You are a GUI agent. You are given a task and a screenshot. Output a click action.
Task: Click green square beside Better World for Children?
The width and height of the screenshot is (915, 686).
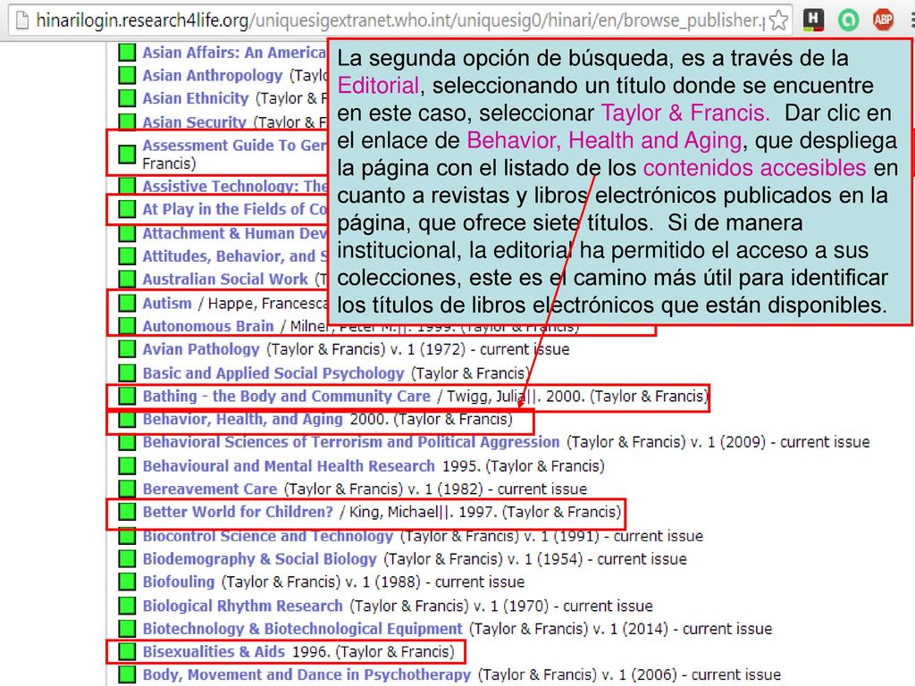pos(127,512)
